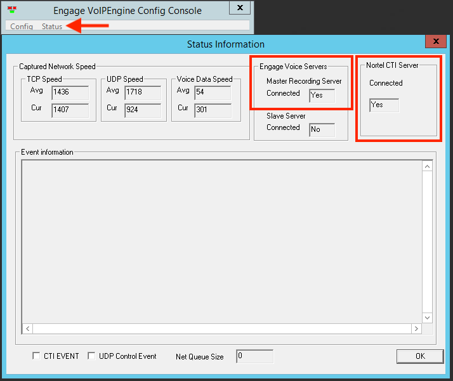Image resolution: width=453 pixels, height=381 pixels.
Task: Click Master Recording Server Connected field
Action: click(x=322, y=96)
